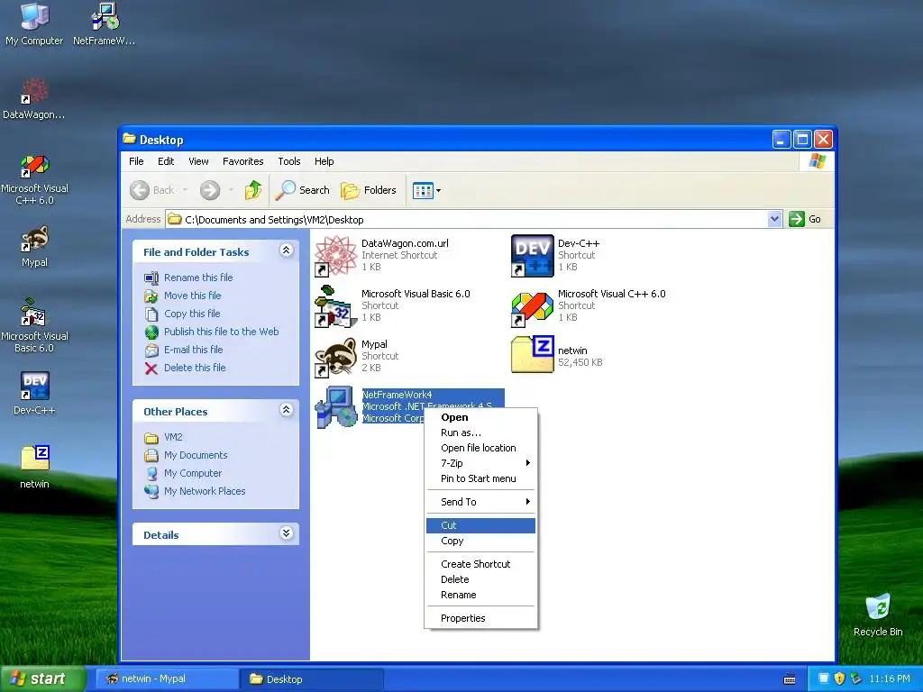Open the Tools menu
Screen dimensions: 923x692
(289, 161)
